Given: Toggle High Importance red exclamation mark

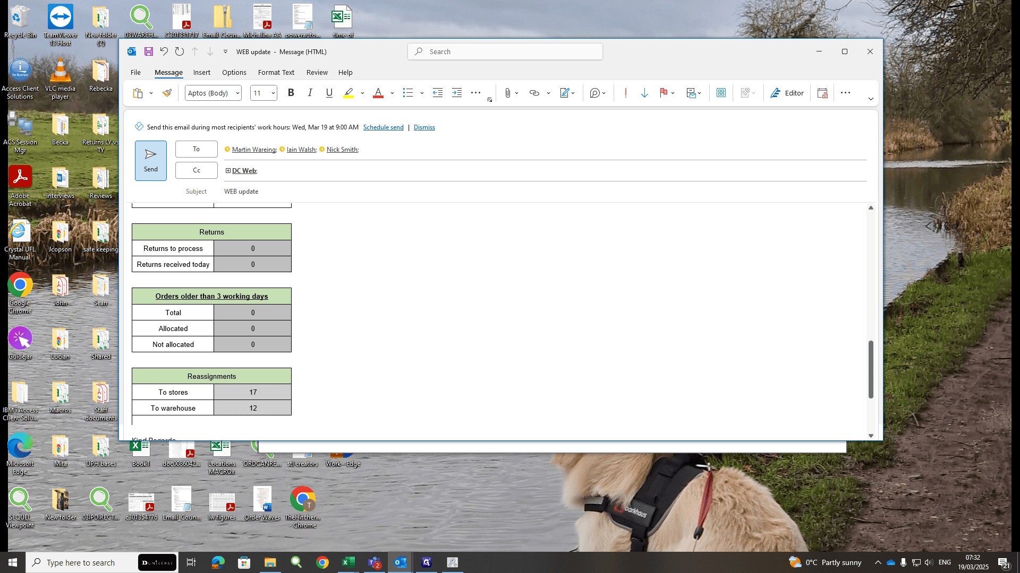Looking at the screenshot, I should pyautogui.click(x=626, y=93).
